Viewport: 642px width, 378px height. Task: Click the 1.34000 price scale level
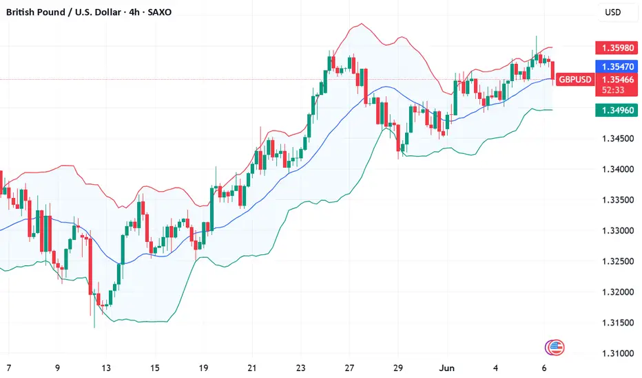[617, 169]
